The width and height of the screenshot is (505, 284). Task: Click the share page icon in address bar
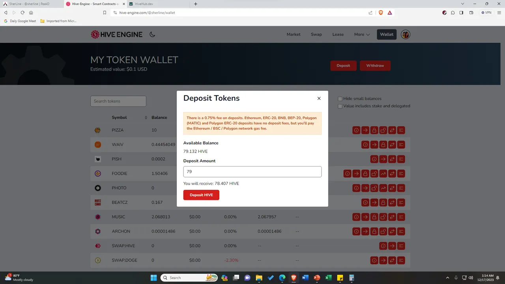click(x=370, y=13)
